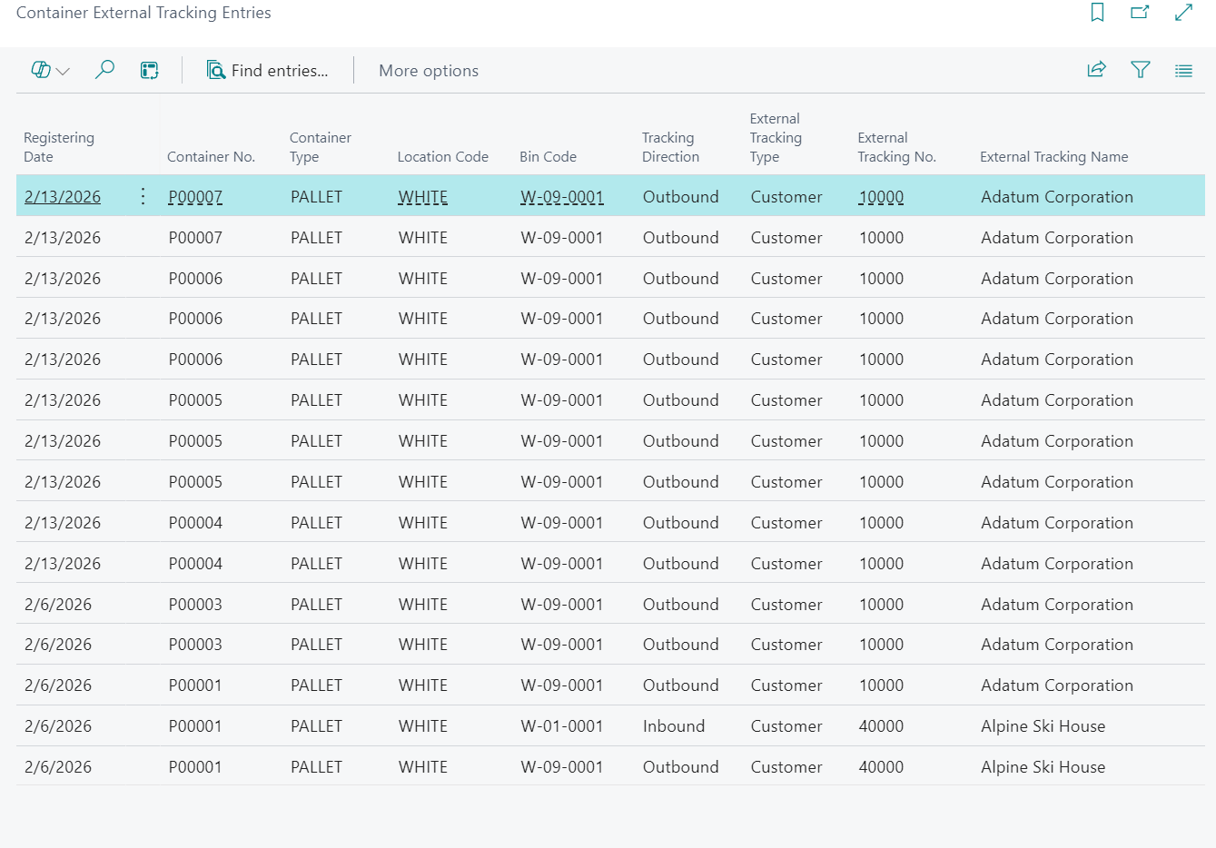Expand page to full screen icon
The image size is (1216, 848).
pyautogui.click(x=1183, y=13)
